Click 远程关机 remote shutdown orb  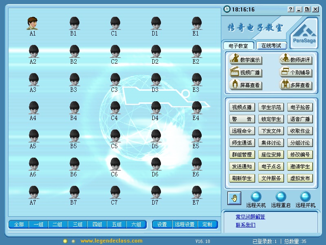coord(256,196)
